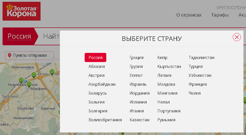Select Казахстан country
The width and height of the screenshot is (246, 135).
[139, 120]
